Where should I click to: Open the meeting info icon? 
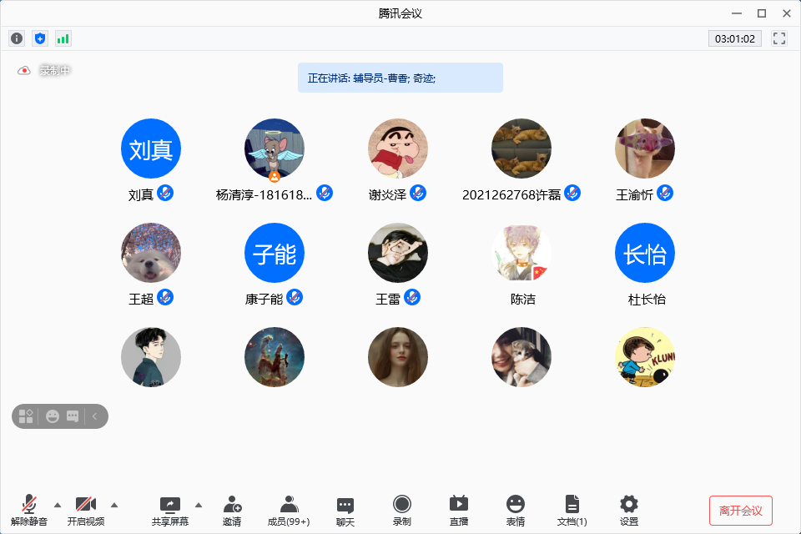[17, 38]
